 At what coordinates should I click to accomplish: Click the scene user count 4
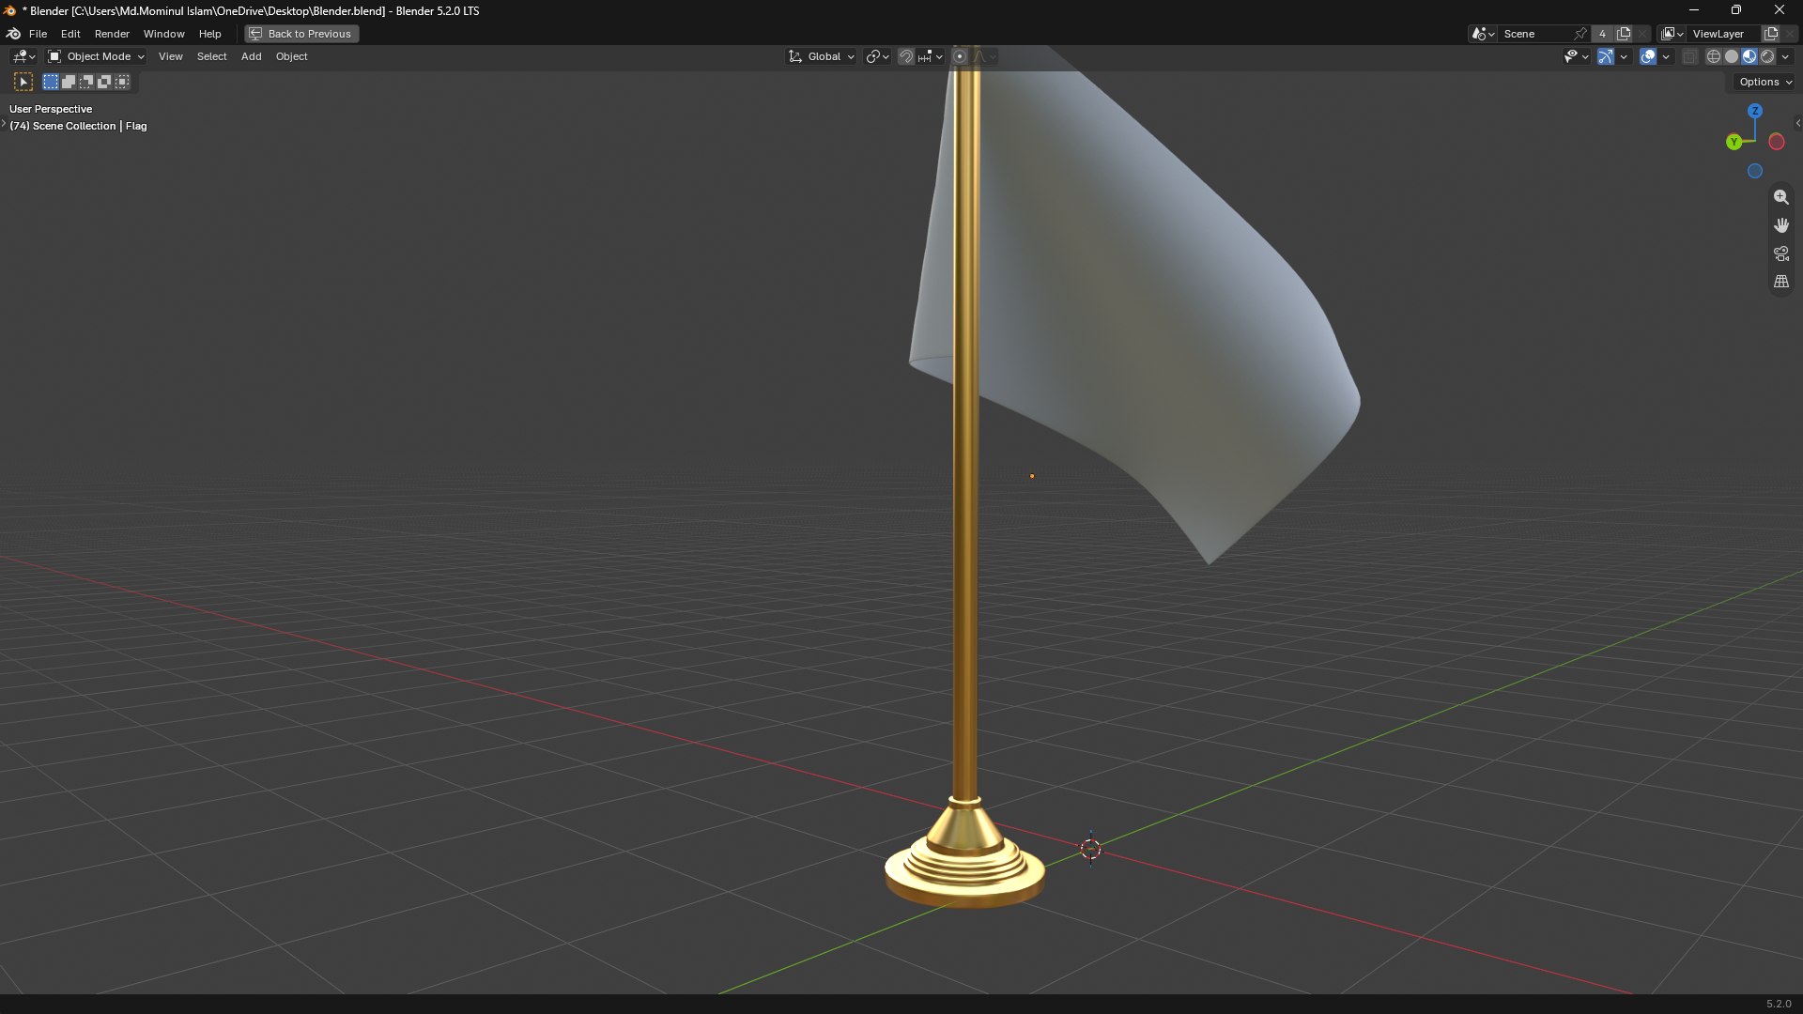coord(1602,34)
